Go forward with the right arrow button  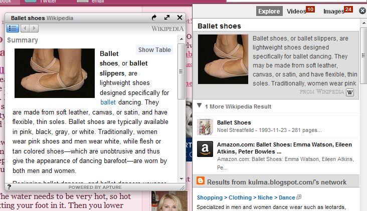point(34,28)
